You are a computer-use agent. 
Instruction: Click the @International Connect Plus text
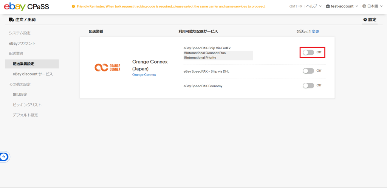pos(204,53)
